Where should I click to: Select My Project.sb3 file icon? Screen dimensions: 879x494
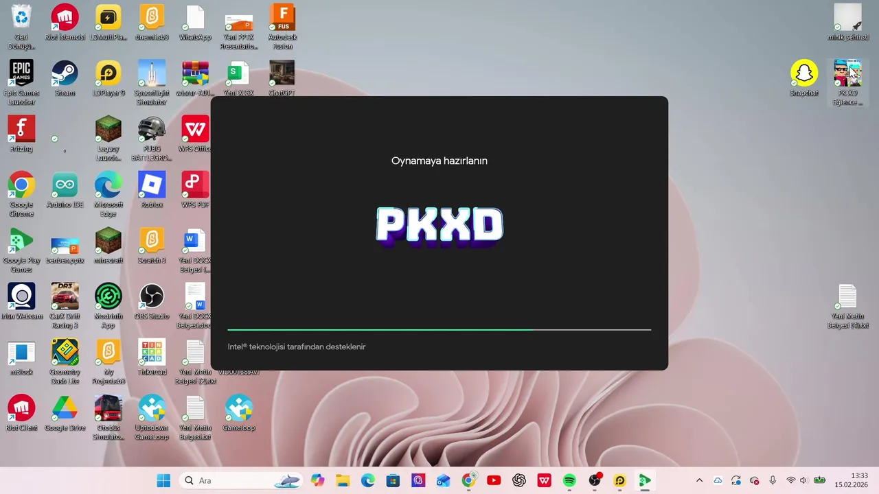click(x=108, y=362)
